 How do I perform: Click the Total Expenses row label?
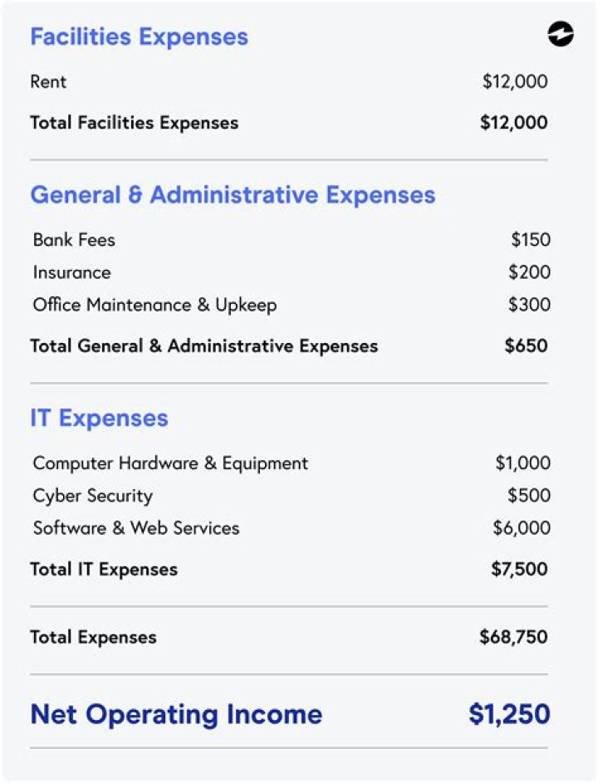[x=93, y=638]
